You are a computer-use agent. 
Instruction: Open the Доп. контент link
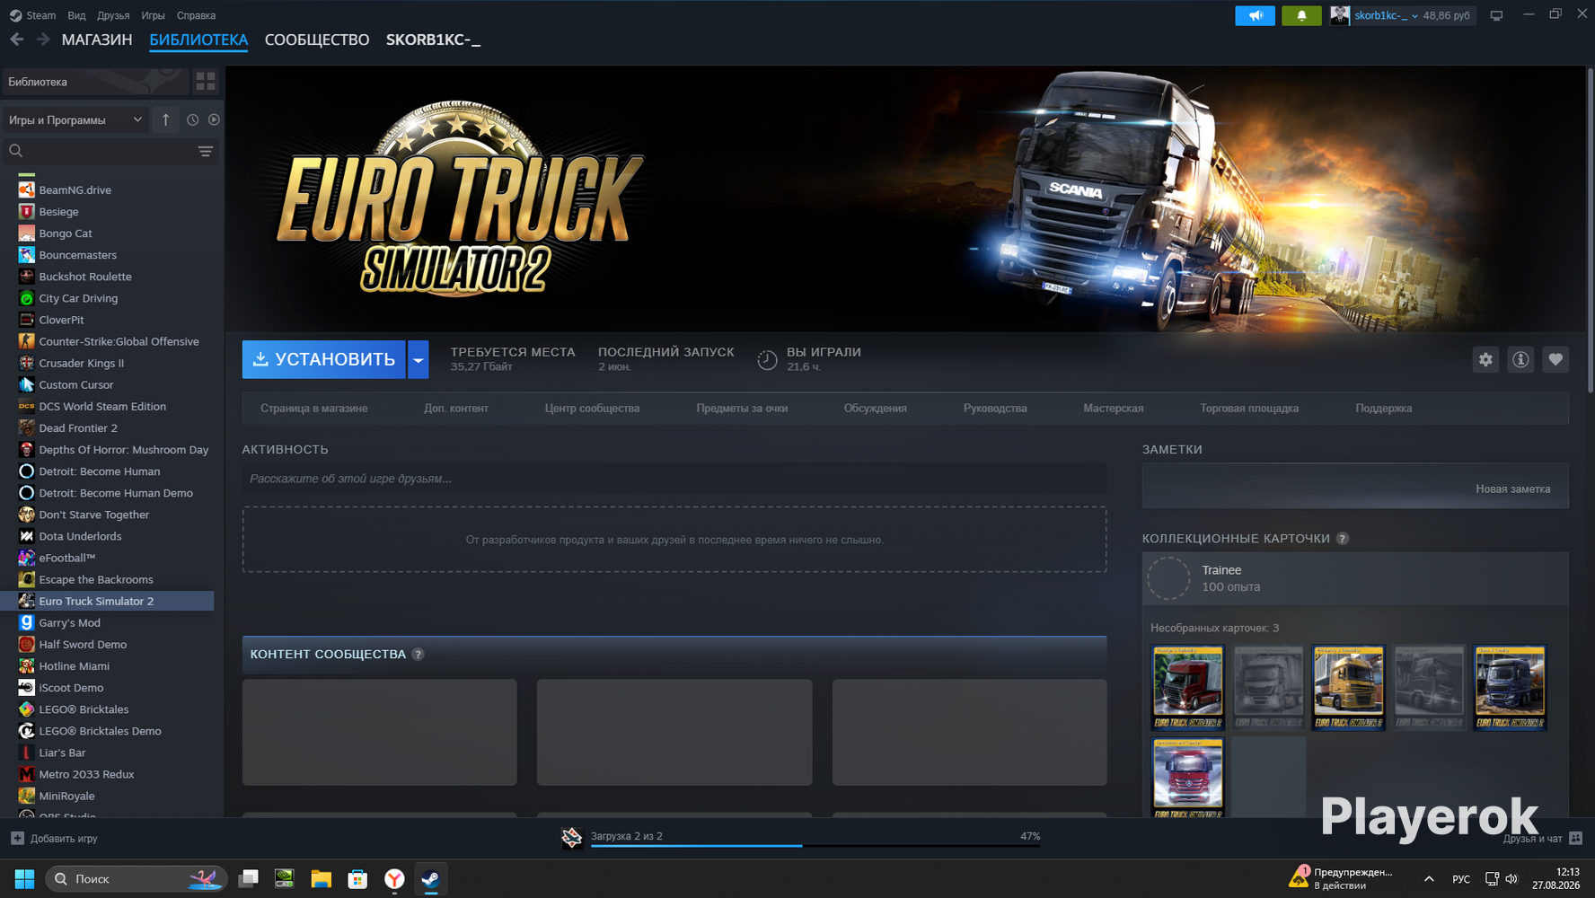[x=456, y=409]
